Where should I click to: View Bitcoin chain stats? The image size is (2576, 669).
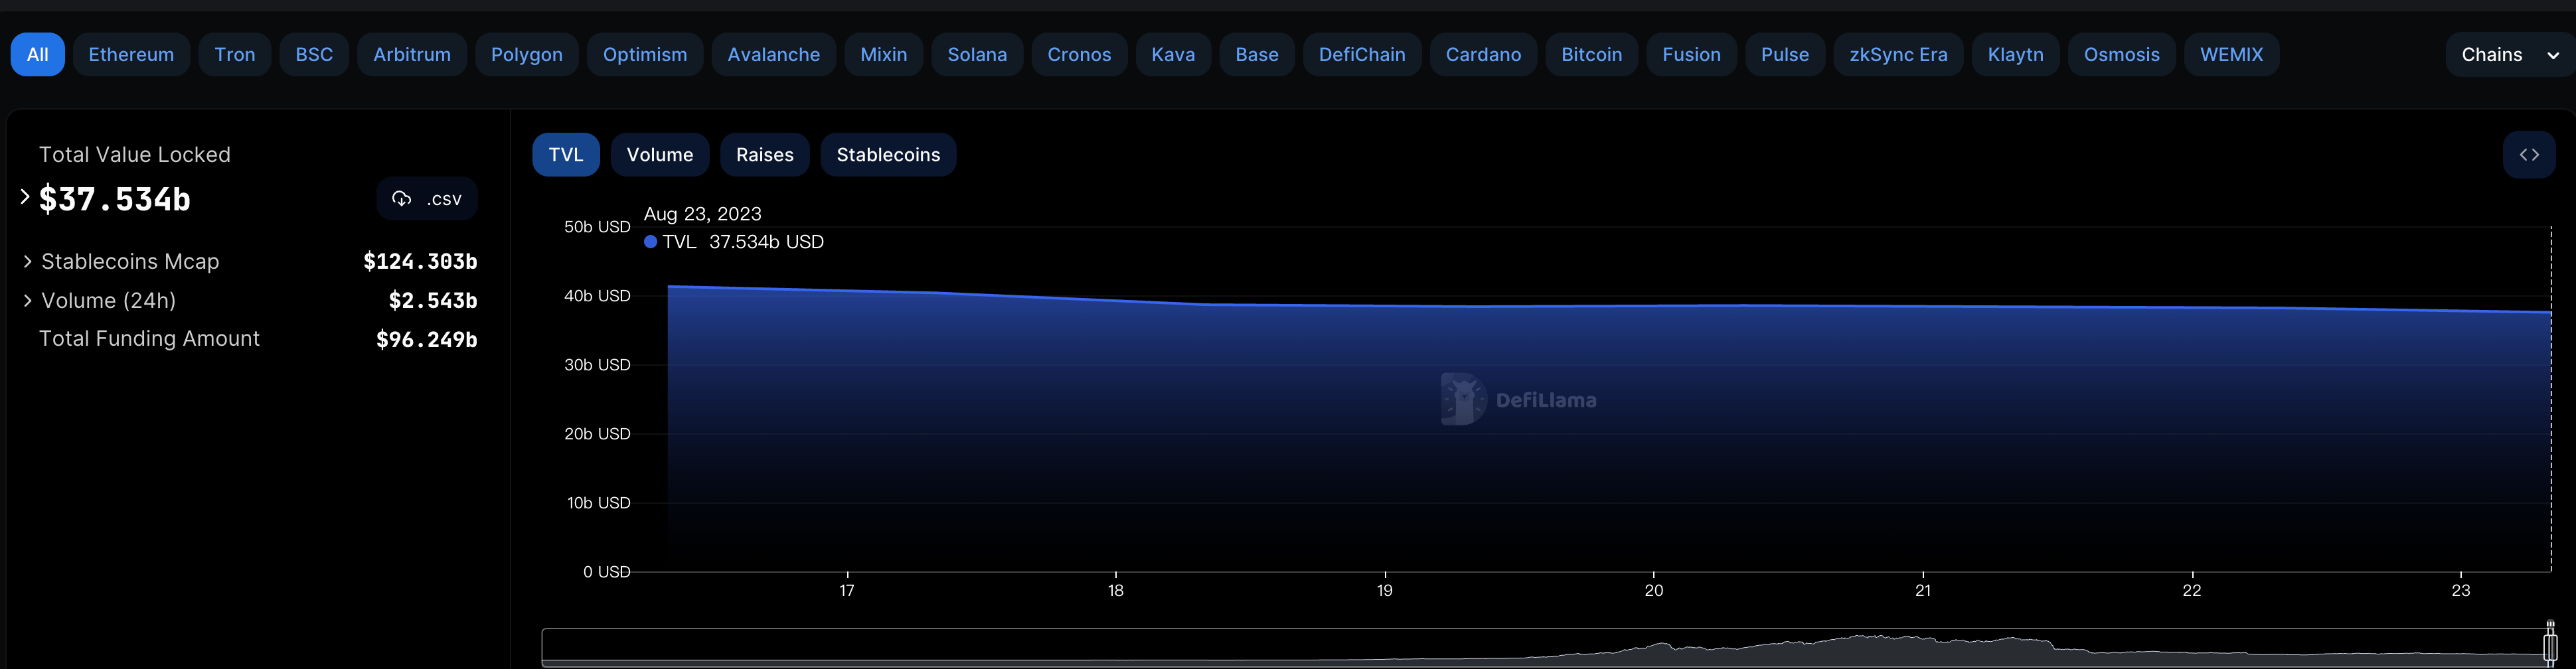click(x=1592, y=54)
